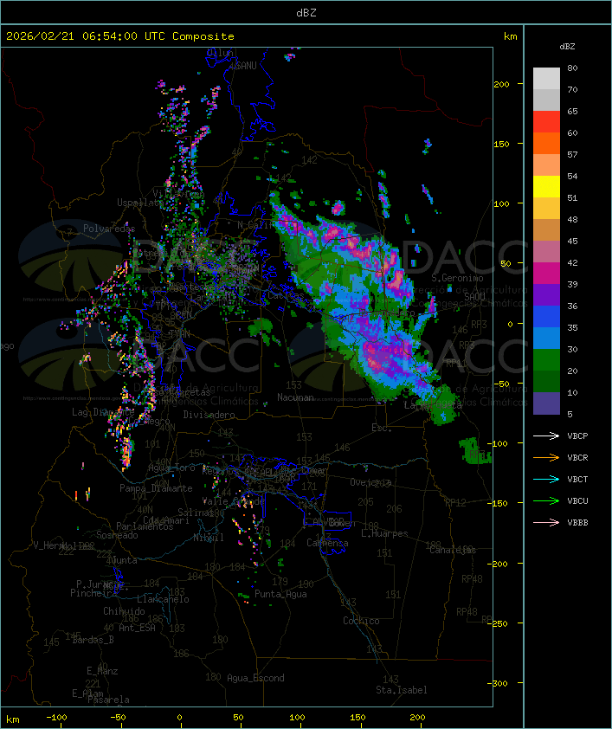Click the km unit label at bottom left

(12, 719)
